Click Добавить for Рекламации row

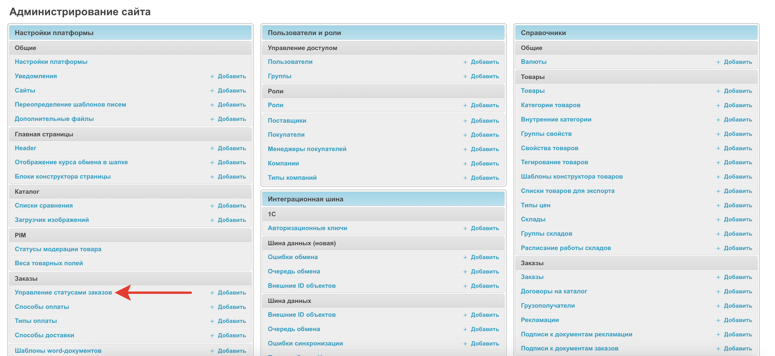(738, 320)
